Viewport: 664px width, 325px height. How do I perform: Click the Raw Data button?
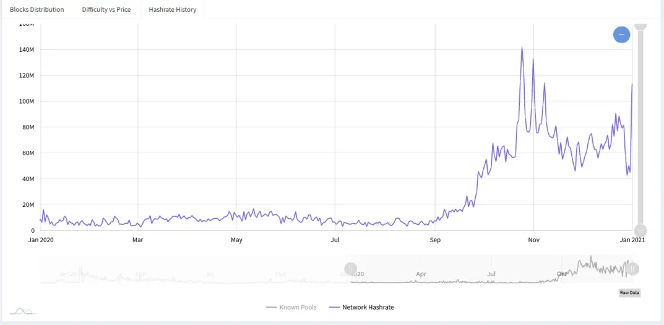tap(629, 292)
